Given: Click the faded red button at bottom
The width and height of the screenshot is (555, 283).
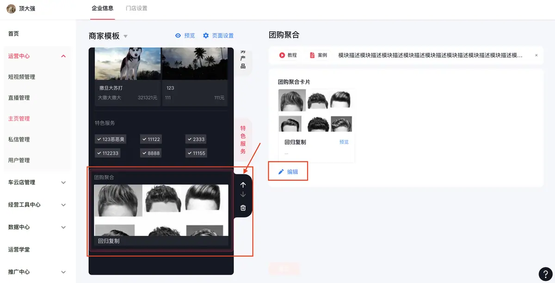Looking at the screenshot, I should coord(284,268).
